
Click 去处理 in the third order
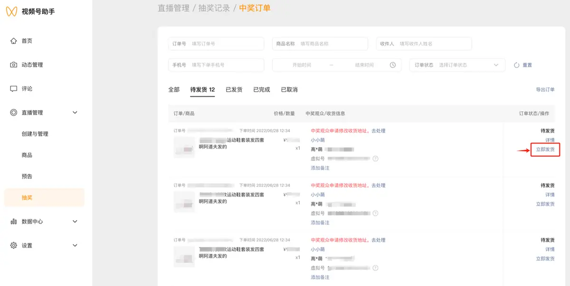(378, 240)
